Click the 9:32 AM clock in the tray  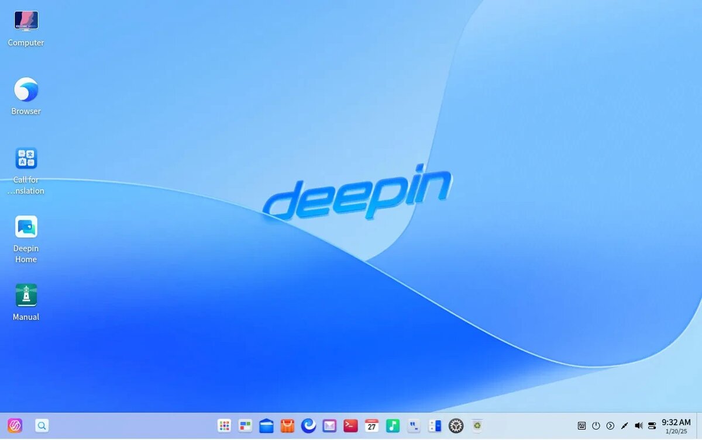pos(676,422)
